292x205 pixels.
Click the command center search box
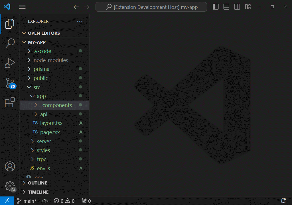click(x=151, y=7)
